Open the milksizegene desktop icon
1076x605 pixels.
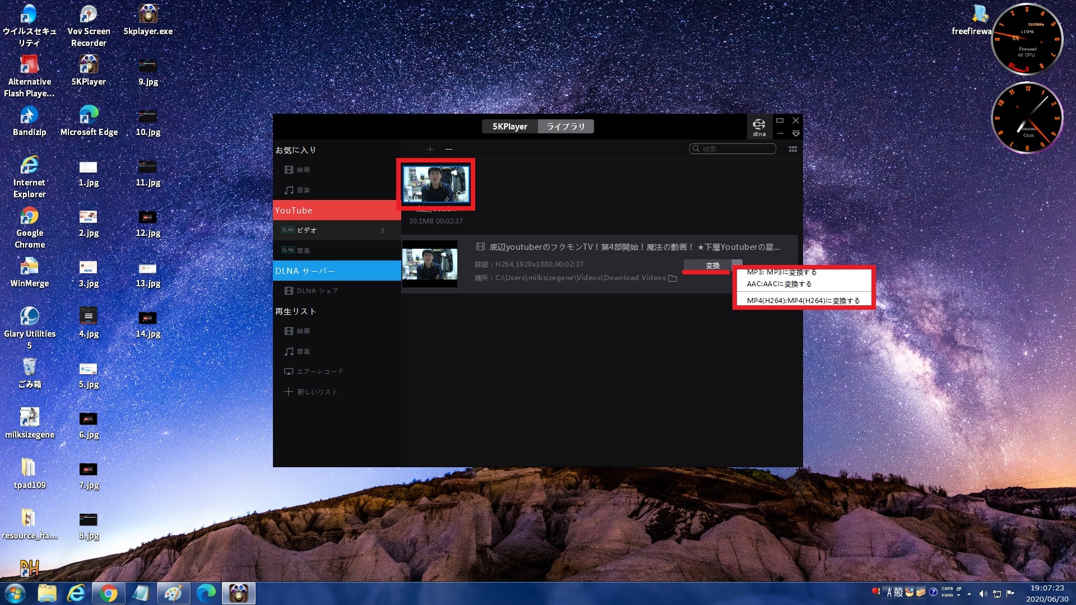[x=29, y=424]
